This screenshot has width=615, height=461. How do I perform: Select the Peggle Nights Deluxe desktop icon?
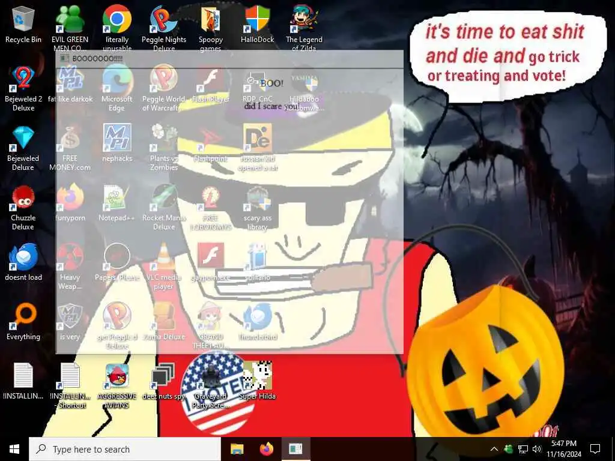point(164,28)
